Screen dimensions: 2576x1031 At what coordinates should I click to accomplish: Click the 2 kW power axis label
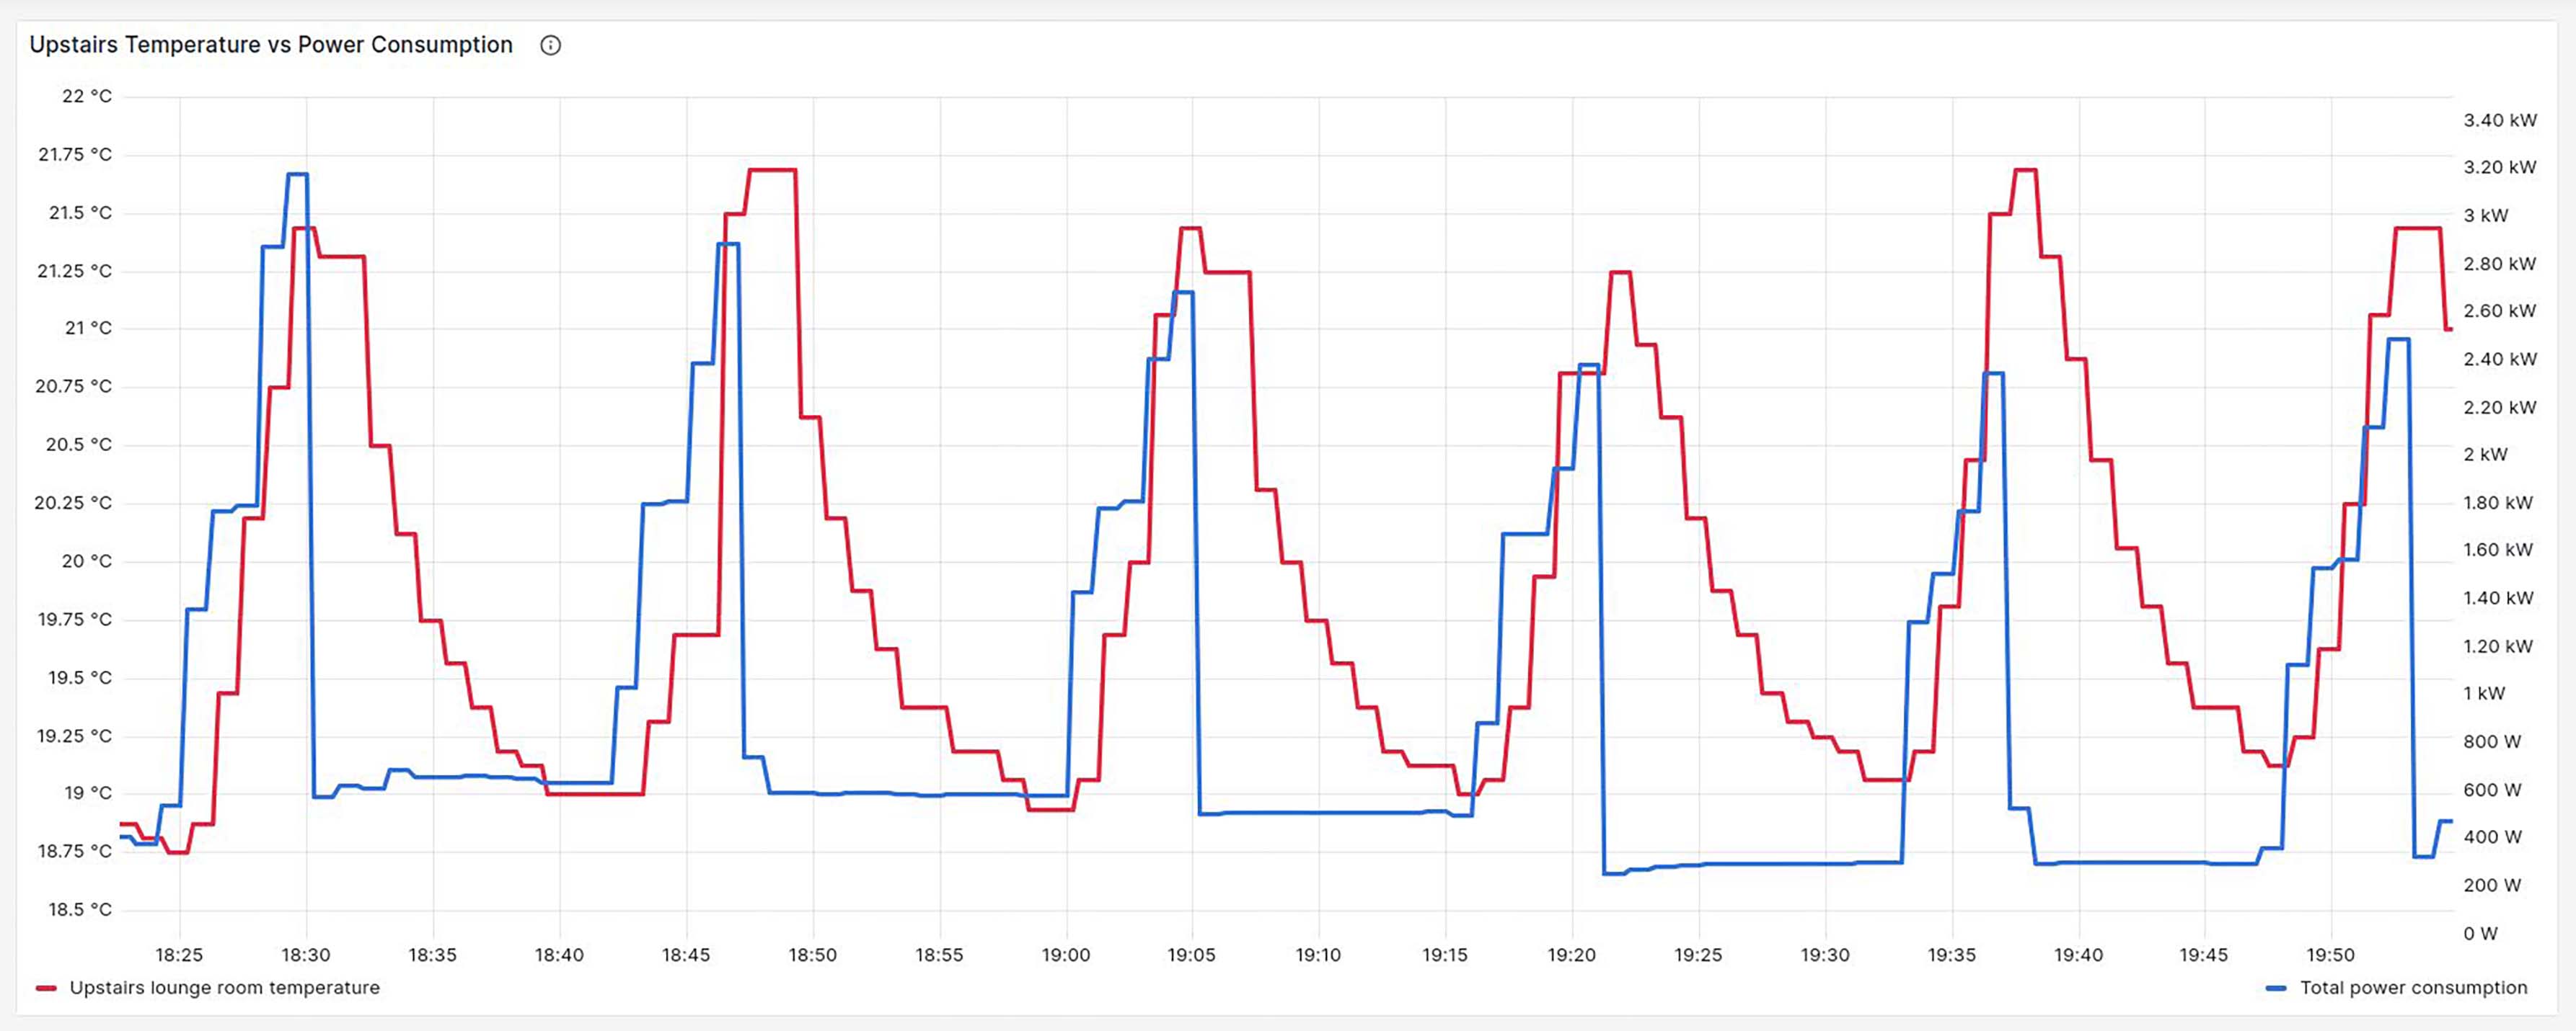coord(2486,454)
